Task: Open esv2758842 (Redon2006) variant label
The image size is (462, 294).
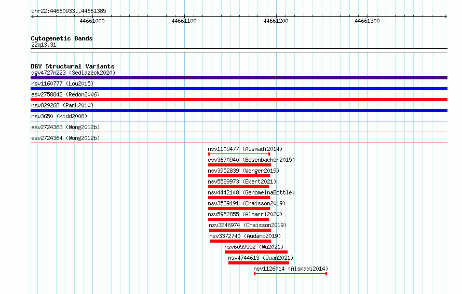Action: [x=65, y=94]
